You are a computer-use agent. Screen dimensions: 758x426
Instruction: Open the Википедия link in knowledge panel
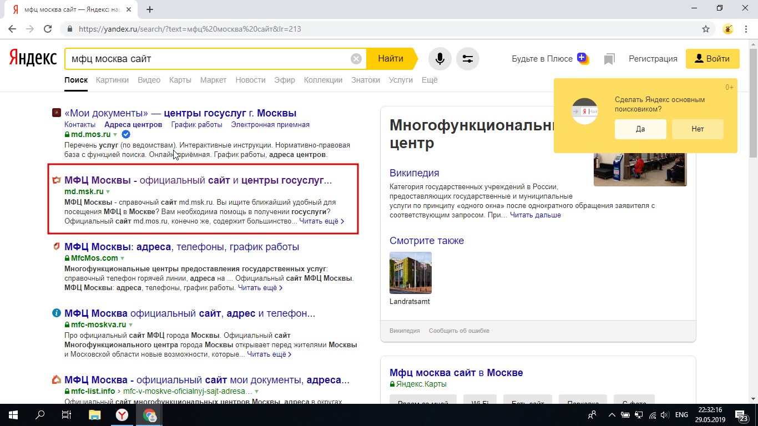[x=414, y=173]
